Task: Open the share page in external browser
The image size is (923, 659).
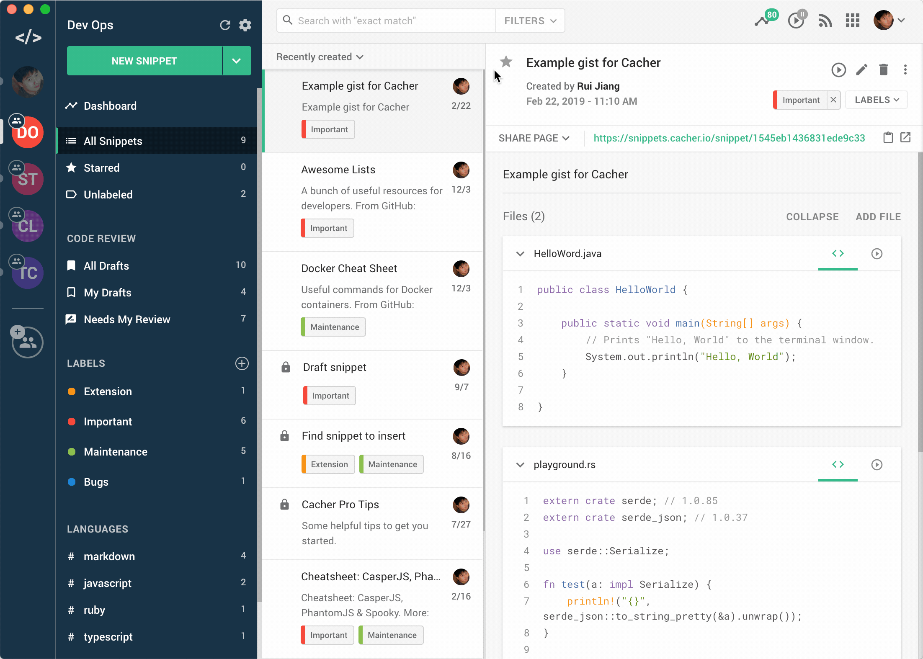Action: click(x=905, y=137)
